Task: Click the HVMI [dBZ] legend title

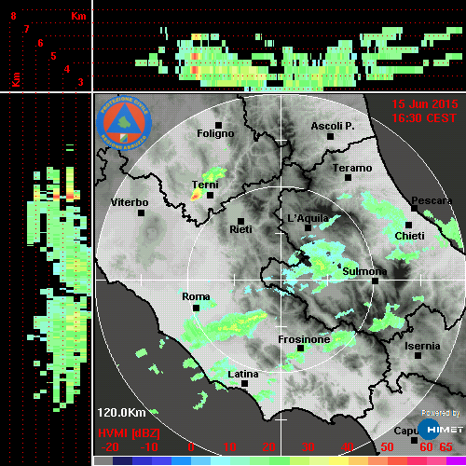Action: pyautogui.click(x=129, y=433)
